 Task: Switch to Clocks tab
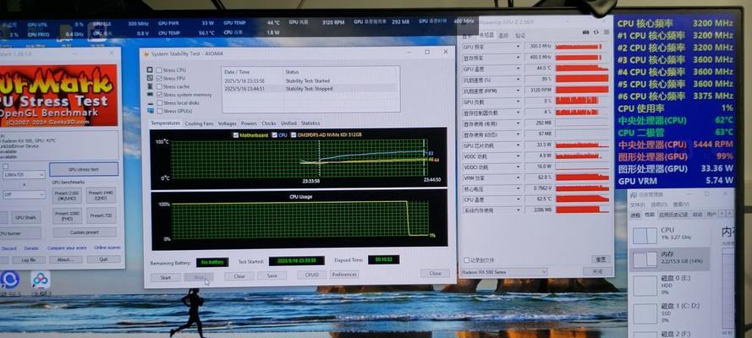point(269,123)
